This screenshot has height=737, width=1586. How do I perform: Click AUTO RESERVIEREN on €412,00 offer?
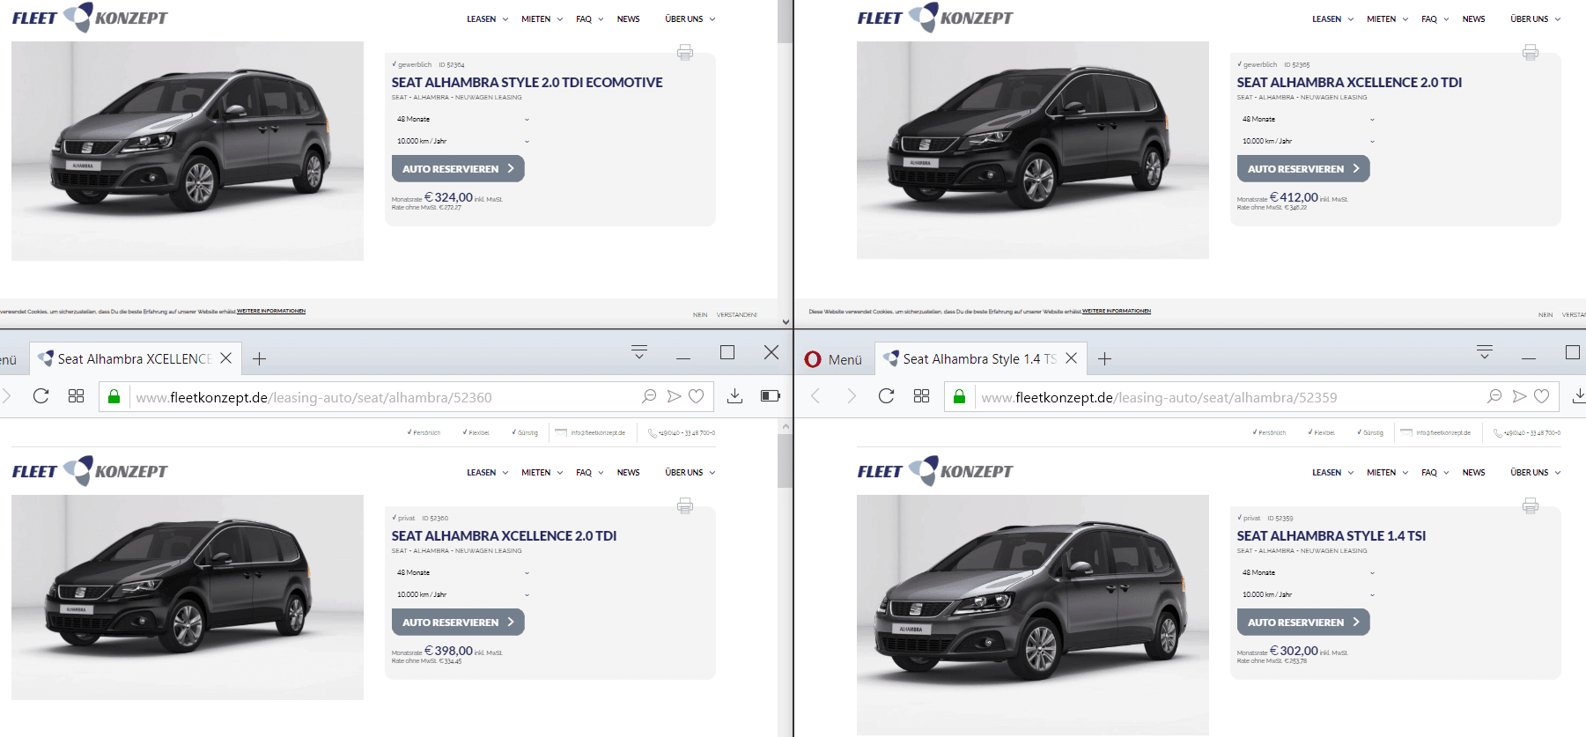pos(1303,168)
